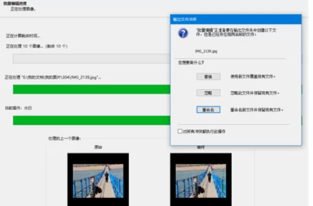Click the output file conflict dialog title bar

(x=236, y=19)
